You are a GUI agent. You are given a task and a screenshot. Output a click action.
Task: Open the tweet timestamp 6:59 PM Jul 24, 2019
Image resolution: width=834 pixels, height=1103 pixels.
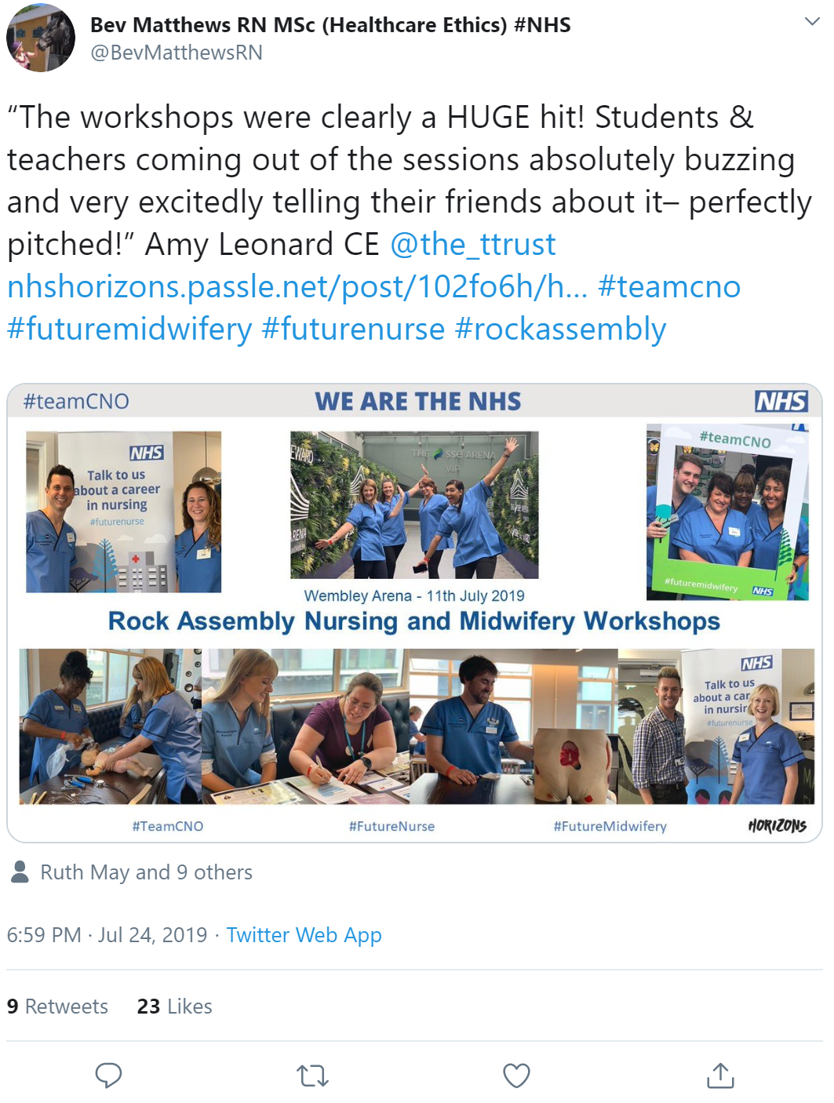click(107, 935)
